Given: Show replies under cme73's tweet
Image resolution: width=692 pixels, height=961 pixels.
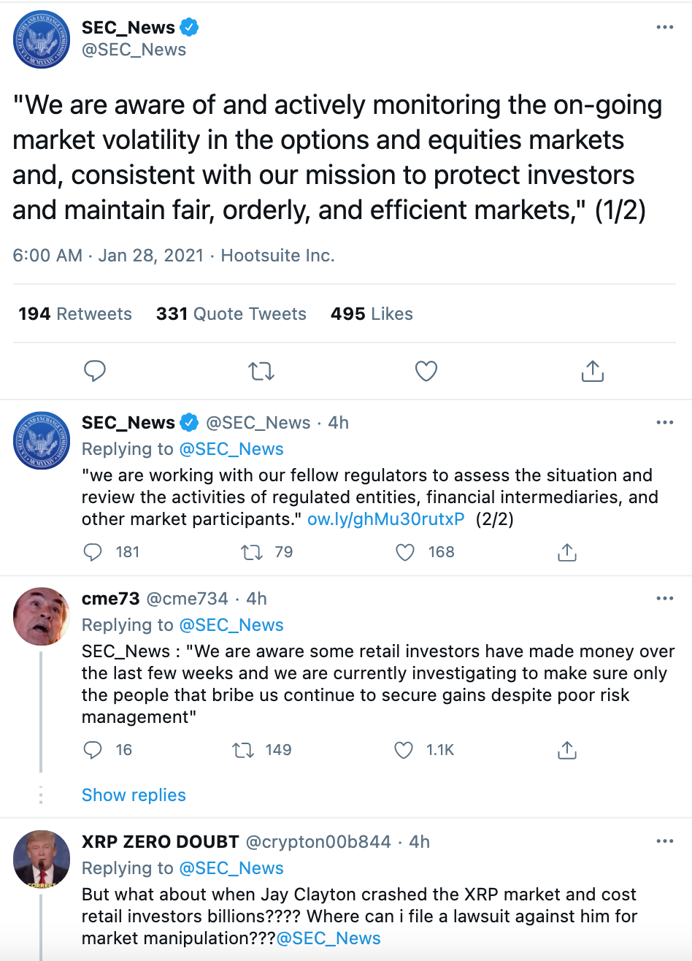Looking at the screenshot, I should pyautogui.click(x=134, y=795).
